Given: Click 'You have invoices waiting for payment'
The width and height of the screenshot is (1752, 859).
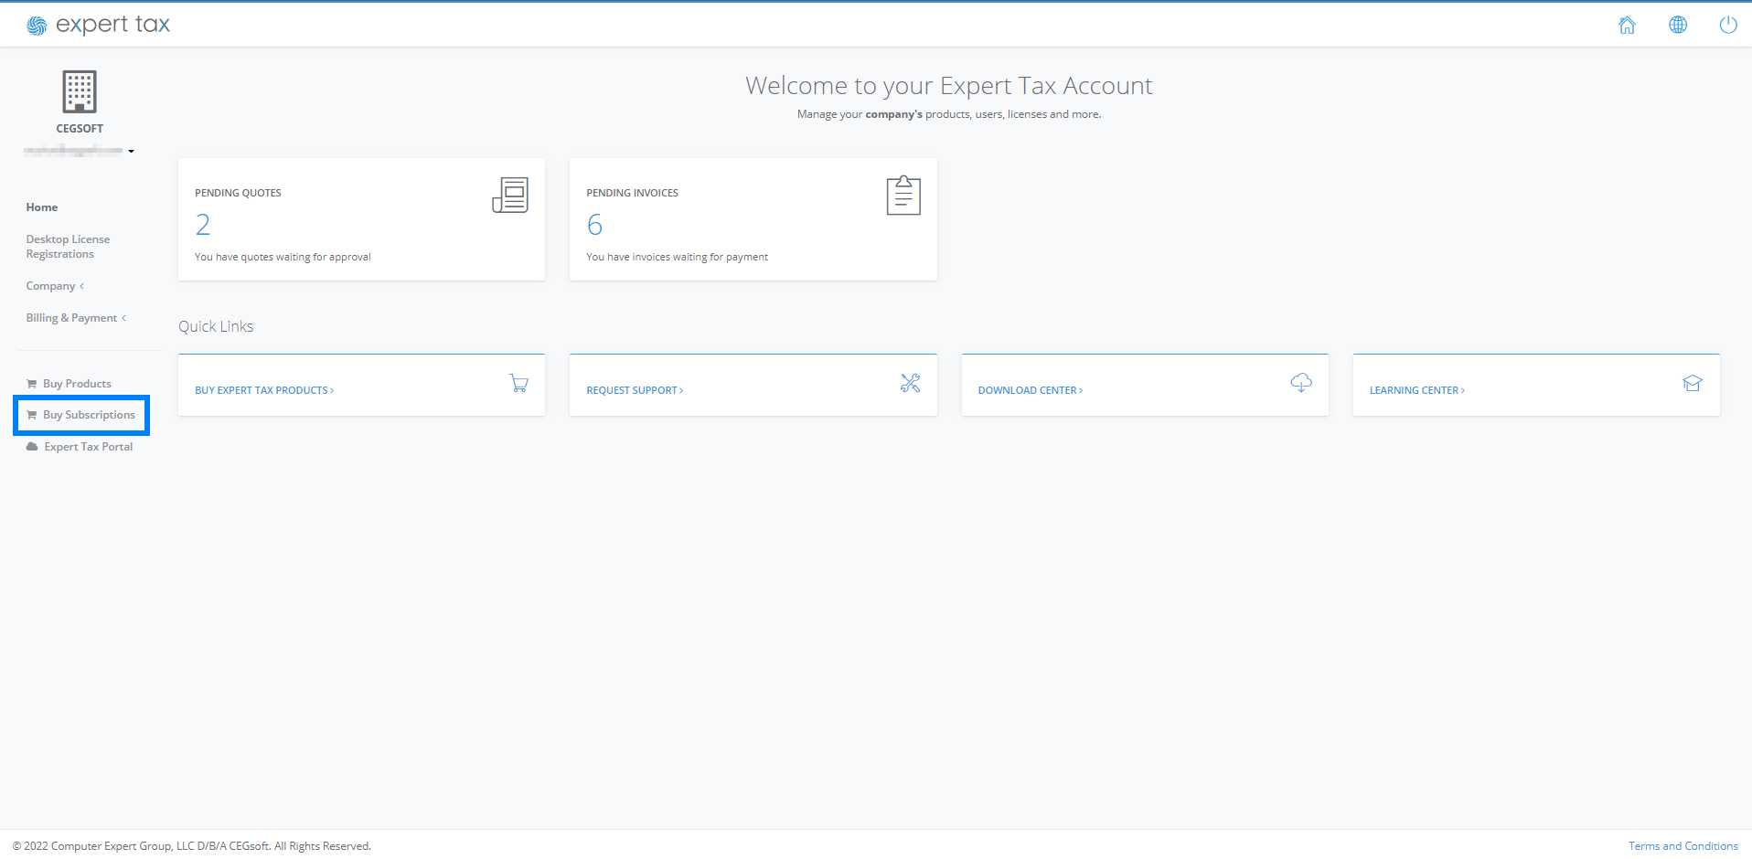Looking at the screenshot, I should click(x=677, y=257).
